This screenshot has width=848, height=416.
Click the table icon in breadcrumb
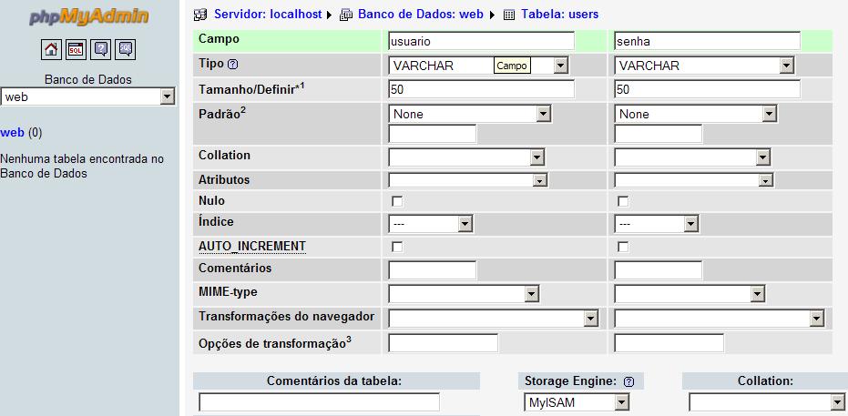click(509, 15)
